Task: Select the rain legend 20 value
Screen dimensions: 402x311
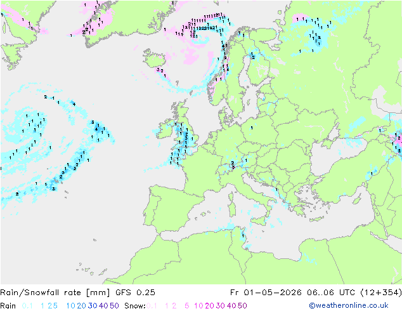Action: click(x=82, y=306)
